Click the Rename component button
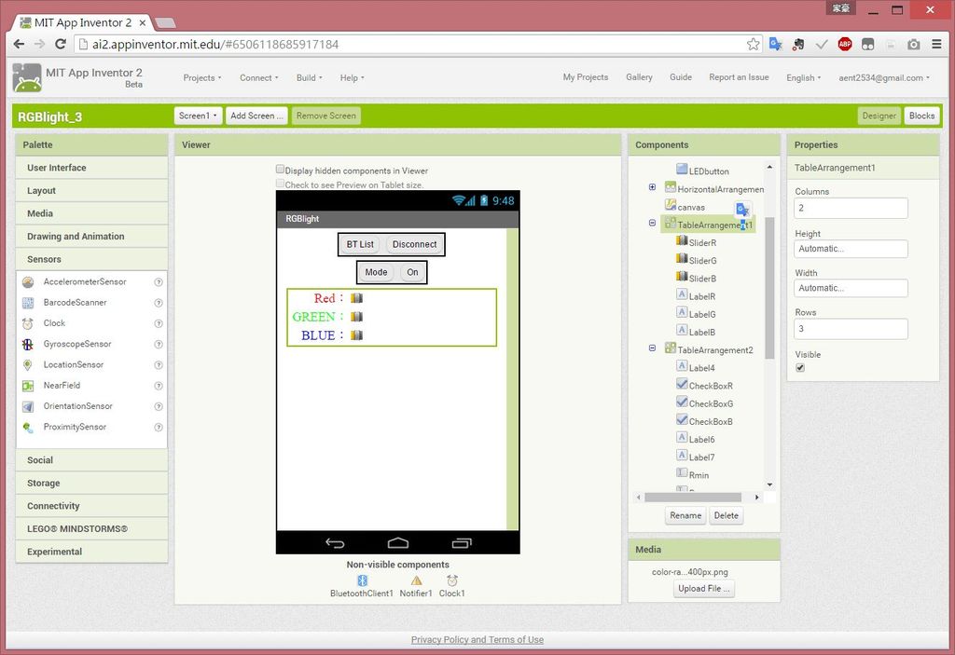Screen dimensions: 955x655 [x=685, y=515]
